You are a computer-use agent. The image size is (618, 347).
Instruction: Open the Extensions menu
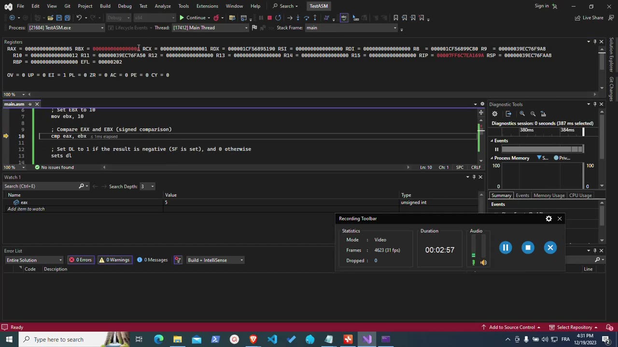[x=207, y=6]
